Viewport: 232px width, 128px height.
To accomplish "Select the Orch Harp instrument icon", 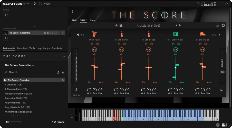I will [x=94, y=34].
